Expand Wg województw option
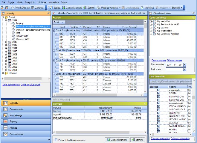Screen dimensions: 197x143 [x=151, y=31]
